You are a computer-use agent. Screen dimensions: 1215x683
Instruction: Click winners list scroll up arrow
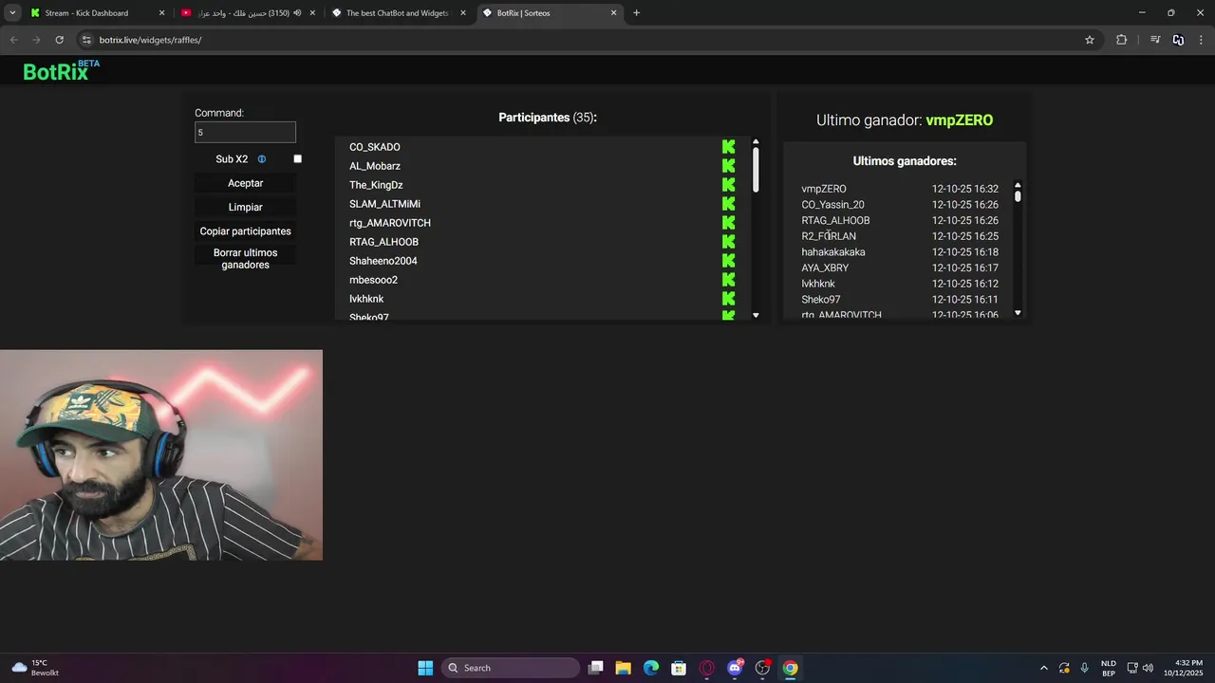1018,185
